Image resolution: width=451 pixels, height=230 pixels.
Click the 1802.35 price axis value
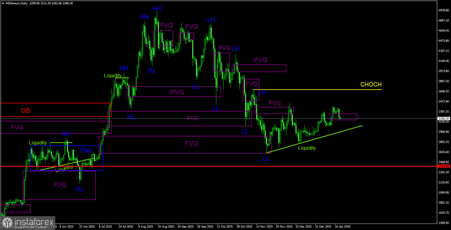pos(444,202)
